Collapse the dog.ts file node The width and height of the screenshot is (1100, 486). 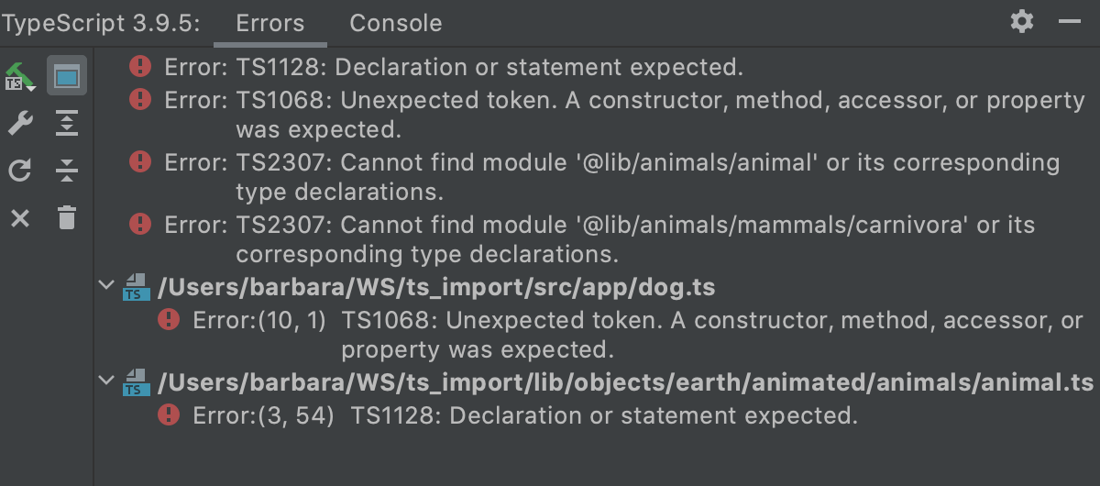point(106,287)
